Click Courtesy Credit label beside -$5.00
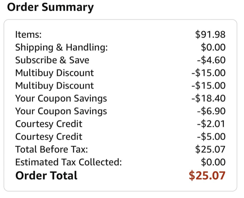This screenshot has width=244, height=198. coord(49,137)
